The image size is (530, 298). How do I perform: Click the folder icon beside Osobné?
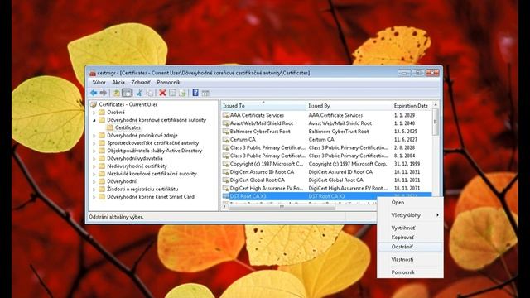[x=102, y=113]
